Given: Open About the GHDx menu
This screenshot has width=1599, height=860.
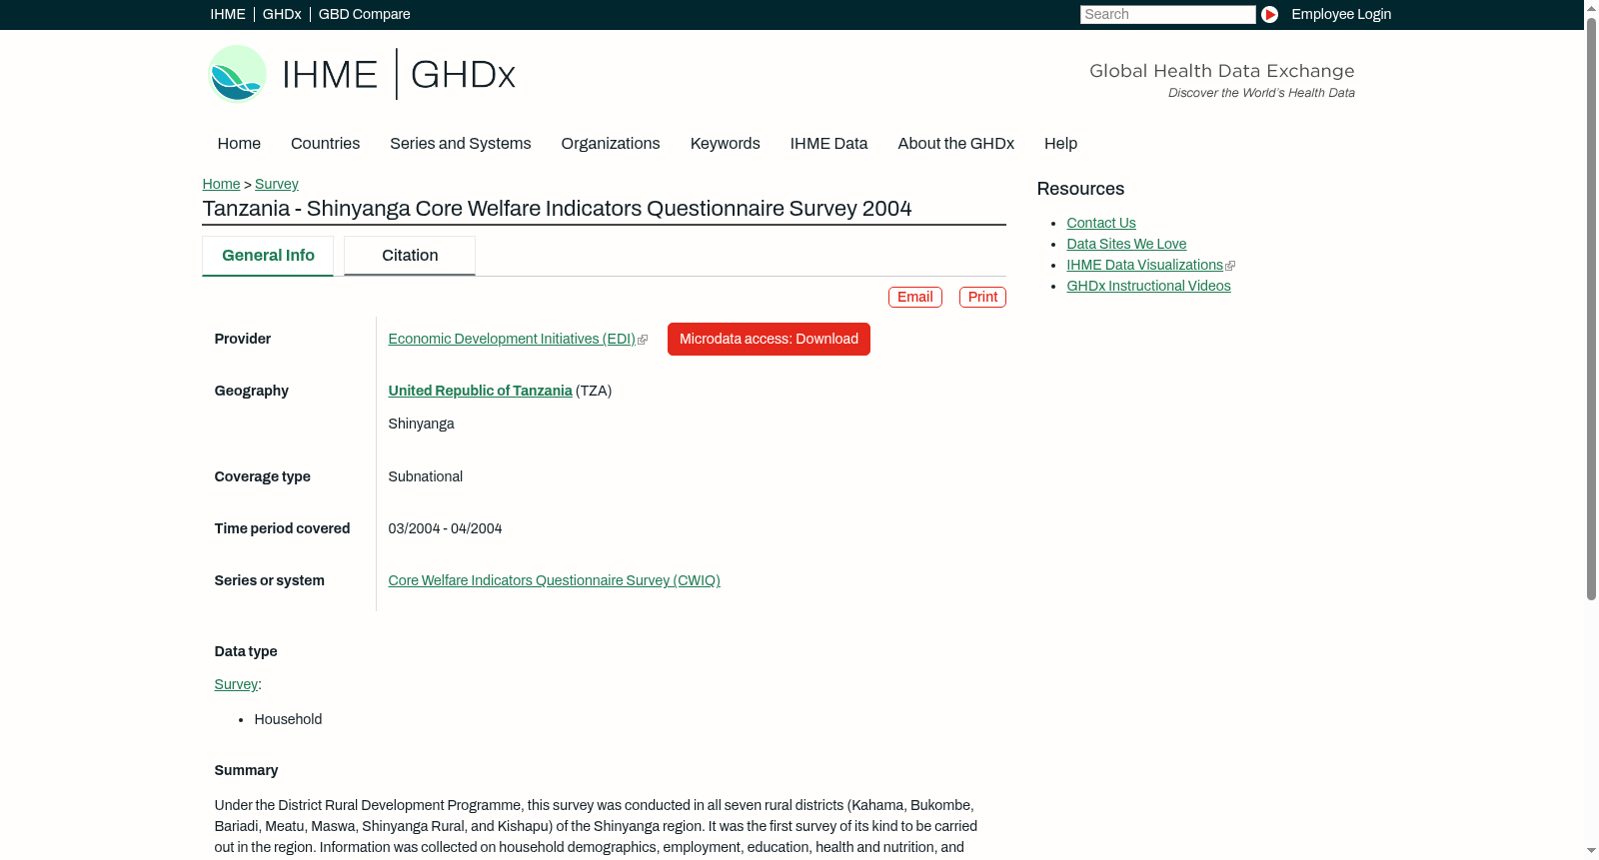Looking at the screenshot, I should pyautogui.click(x=956, y=144).
